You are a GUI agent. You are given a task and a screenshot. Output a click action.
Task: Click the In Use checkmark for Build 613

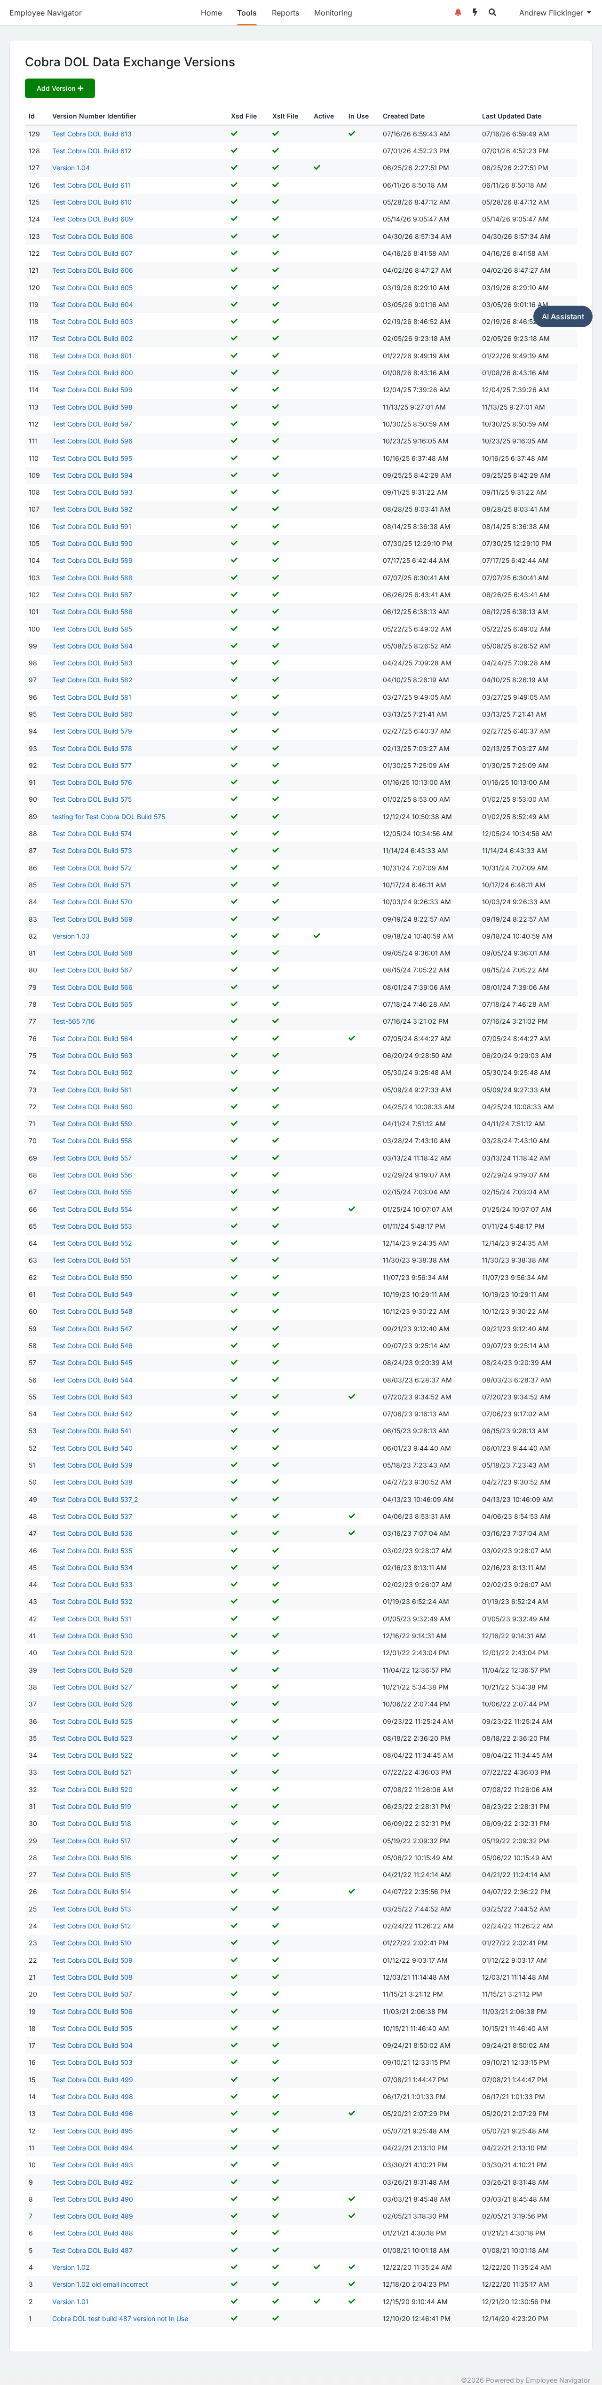pyautogui.click(x=352, y=134)
